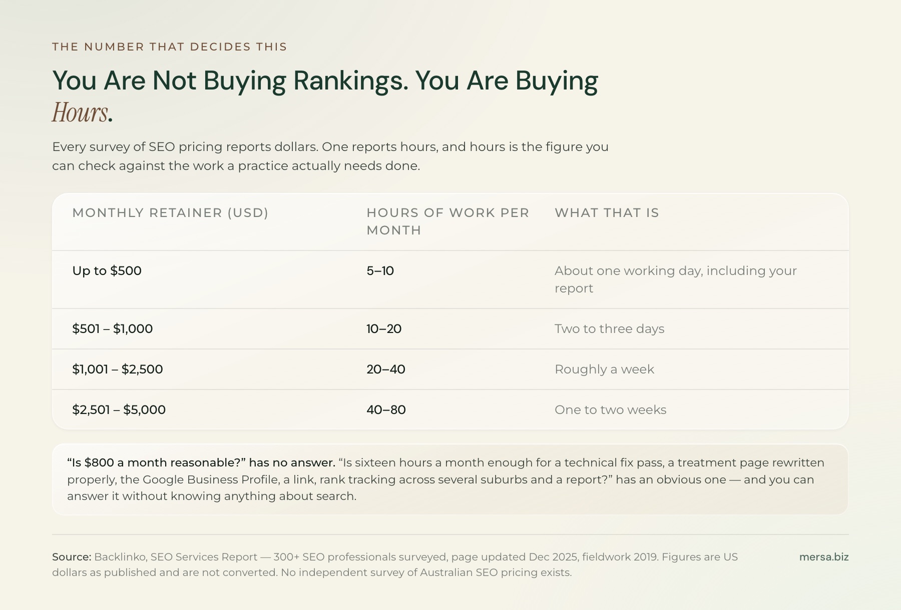Click the '$2,501 – $5,000' cell
The width and height of the screenshot is (901, 610).
point(119,410)
